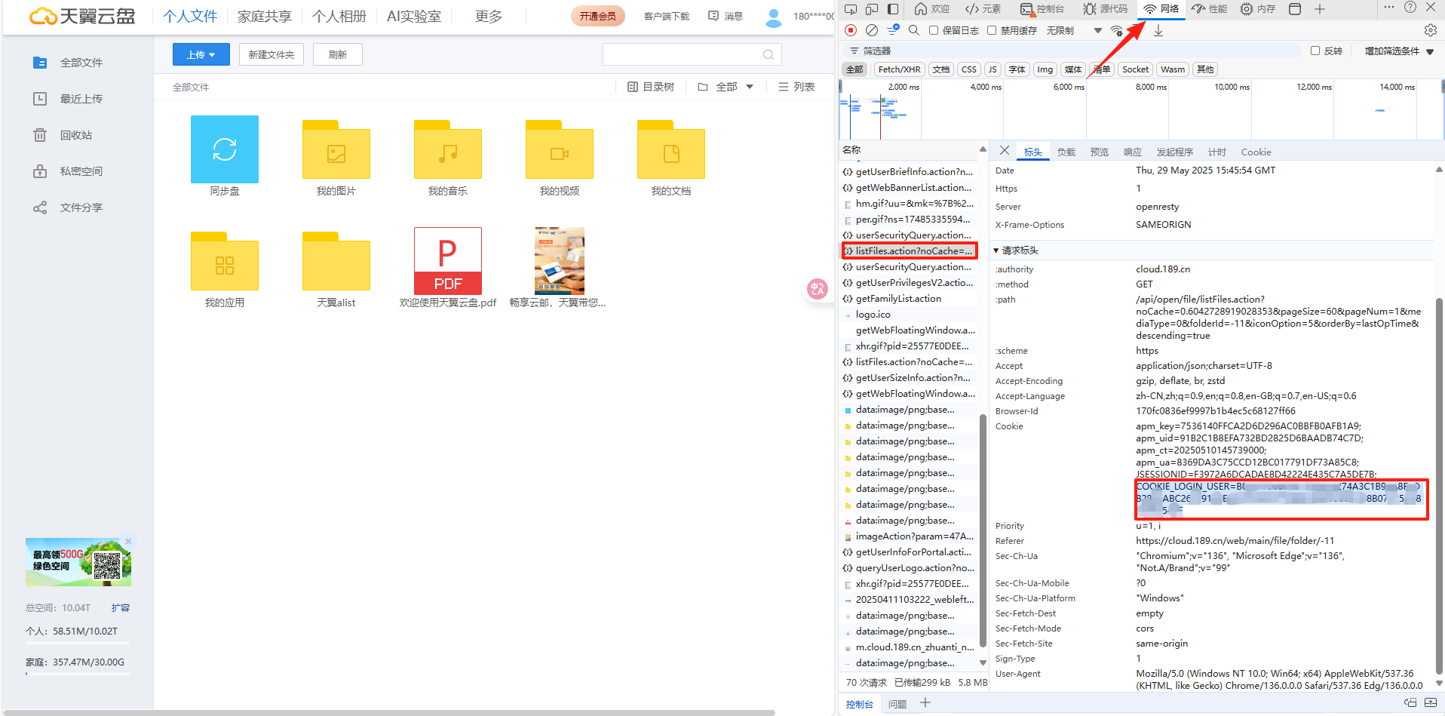Enable 保留日志 preserve log checkbox
This screenshot has height=716, width=1445.
[x=934, y=31]
